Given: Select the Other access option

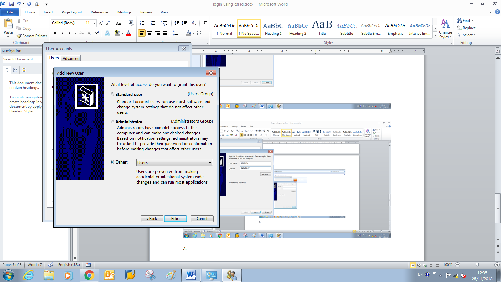Looking at the screenshot, I should pyautogui.click(x=112, y=162).
